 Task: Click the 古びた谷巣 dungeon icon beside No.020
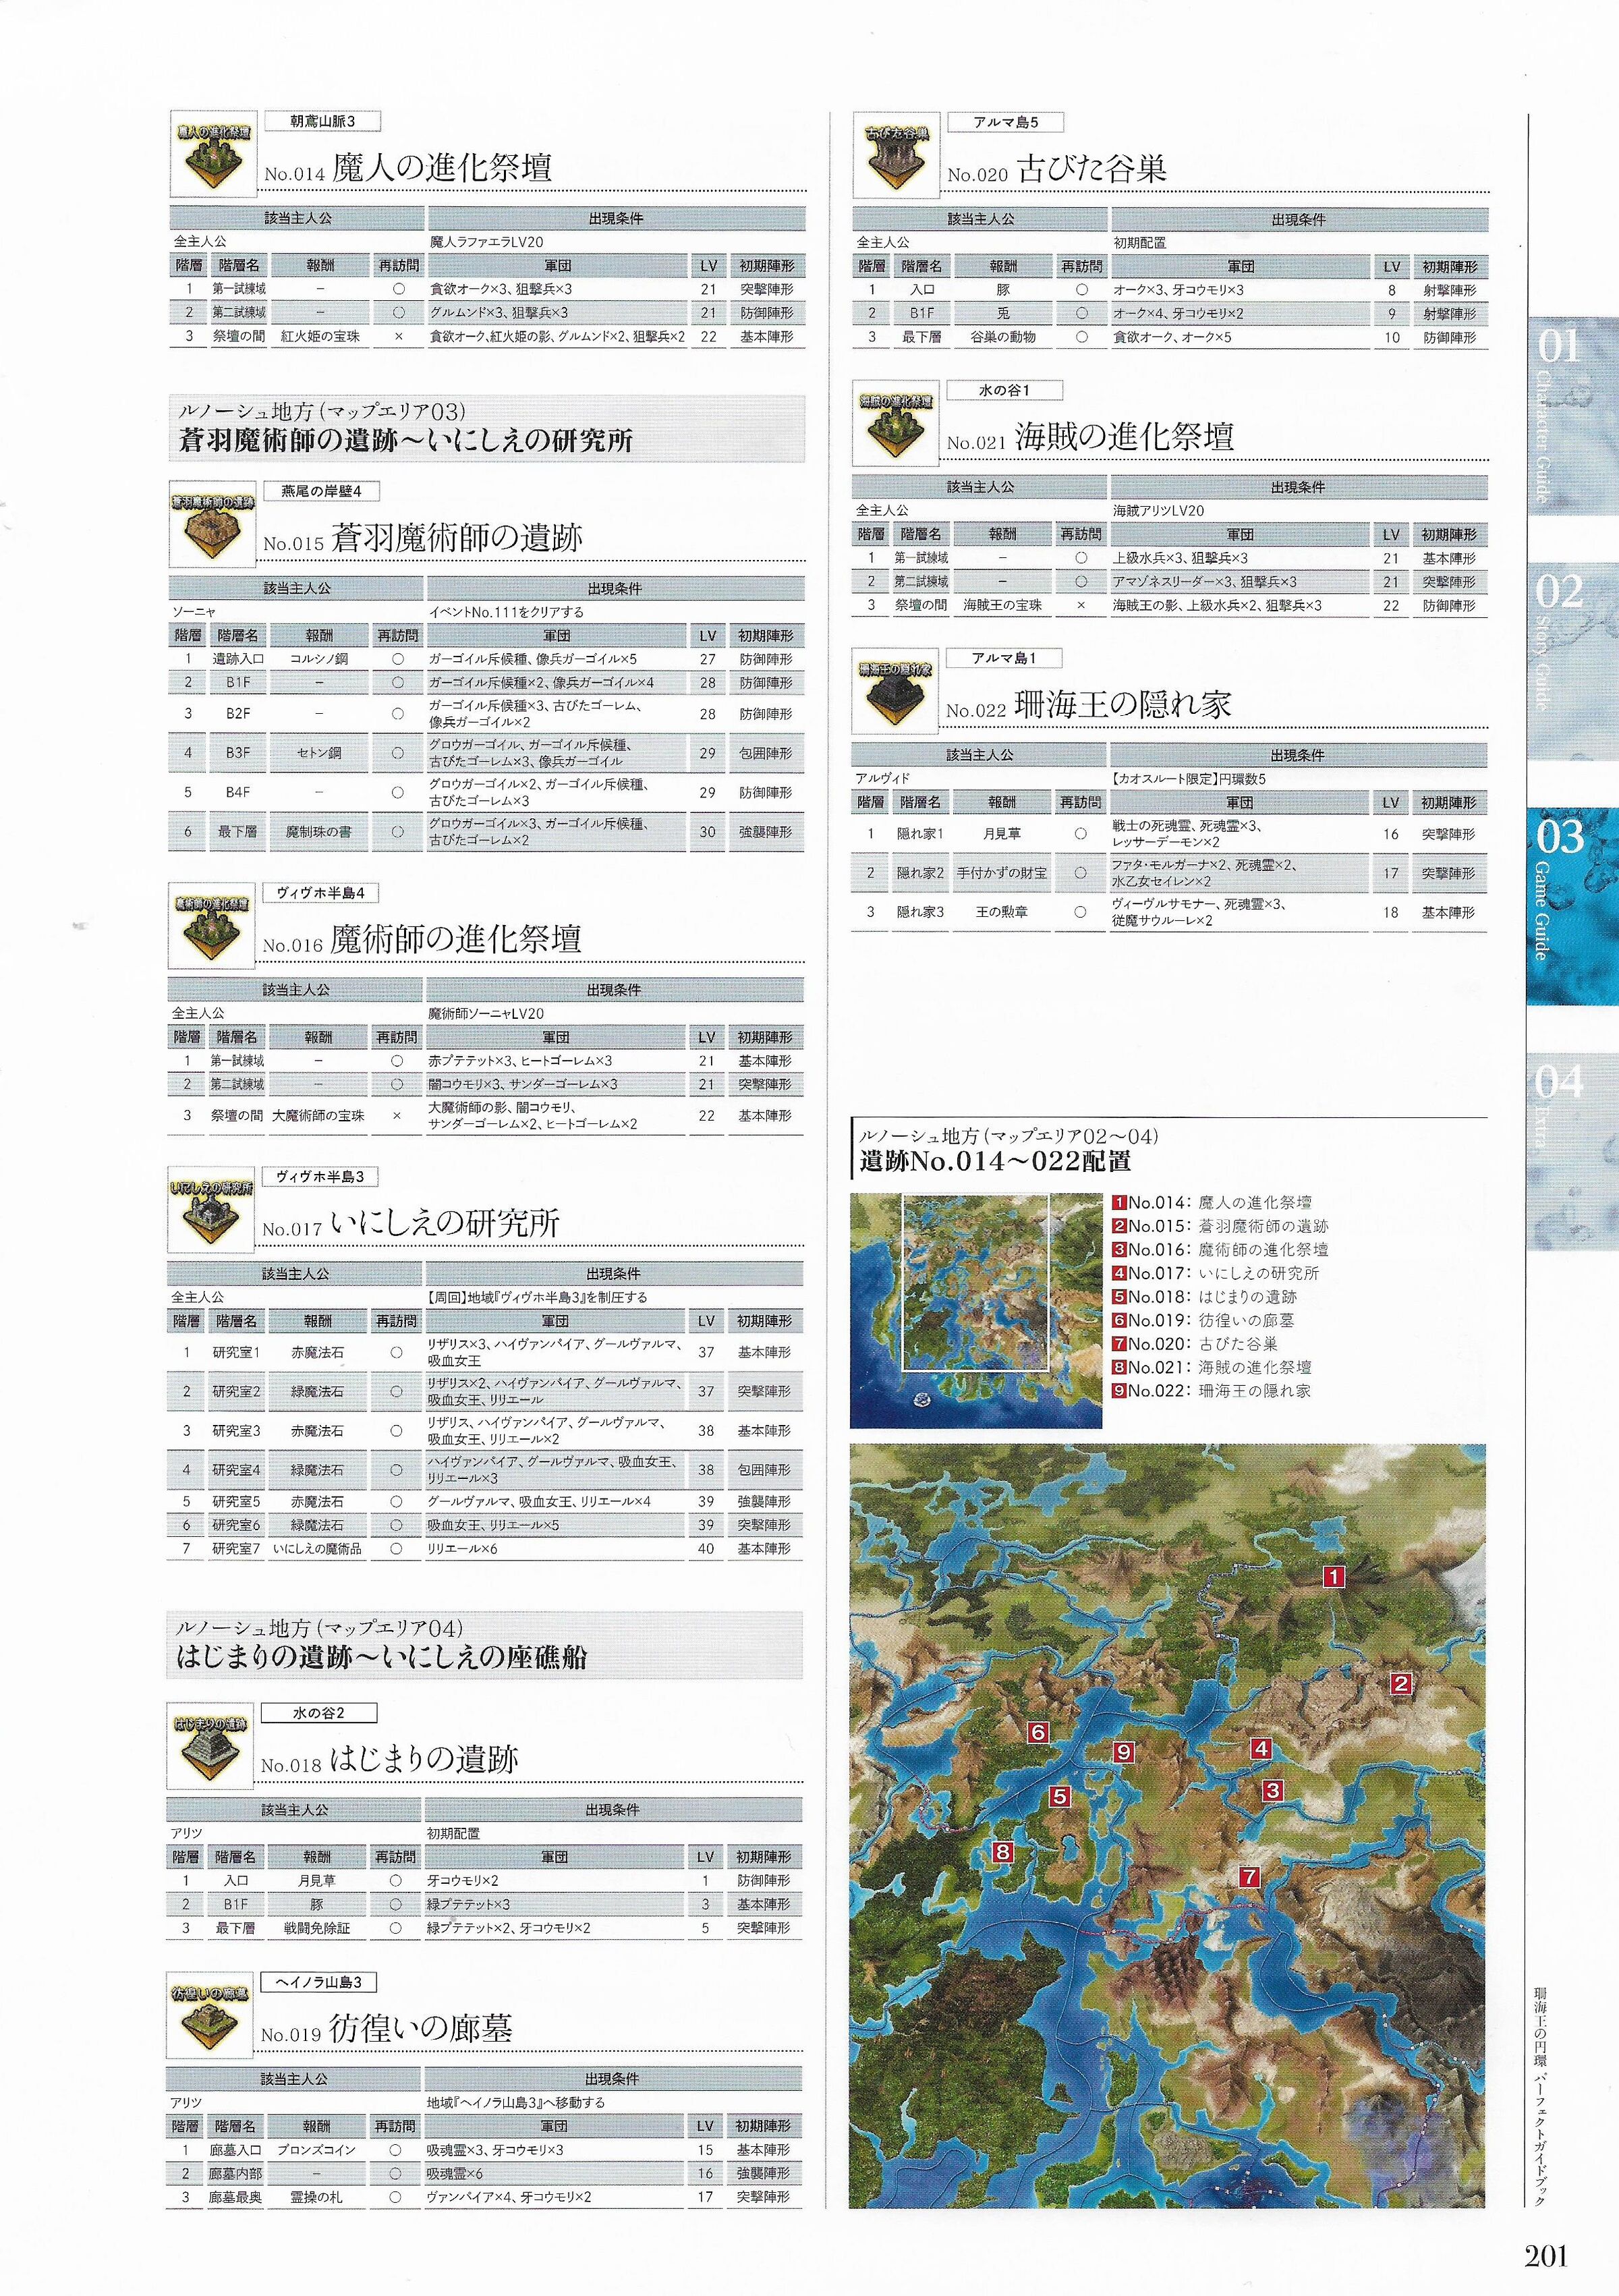896,155
